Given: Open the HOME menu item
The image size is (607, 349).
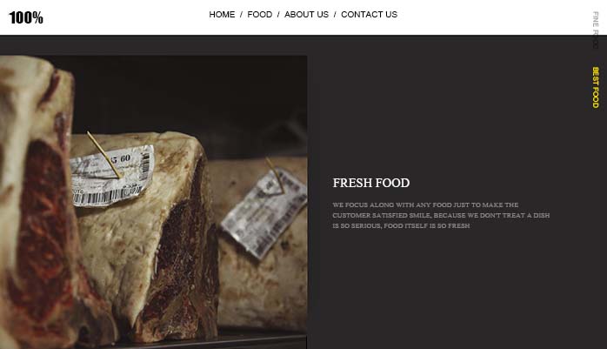Looking at the screenshot, I should [x=222, y=15].
